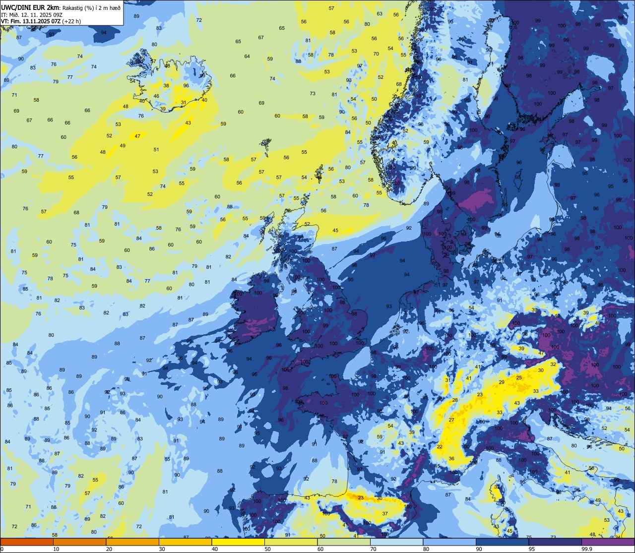Click the value "51" south of Iceland
Viewport: 635px width, 553px height.
point(156,149)
